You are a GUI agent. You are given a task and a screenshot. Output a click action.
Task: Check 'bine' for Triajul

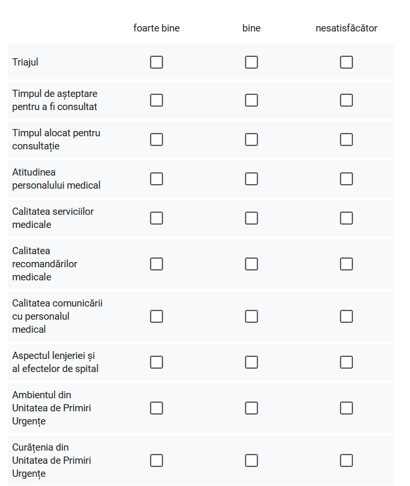coord(252,62)
